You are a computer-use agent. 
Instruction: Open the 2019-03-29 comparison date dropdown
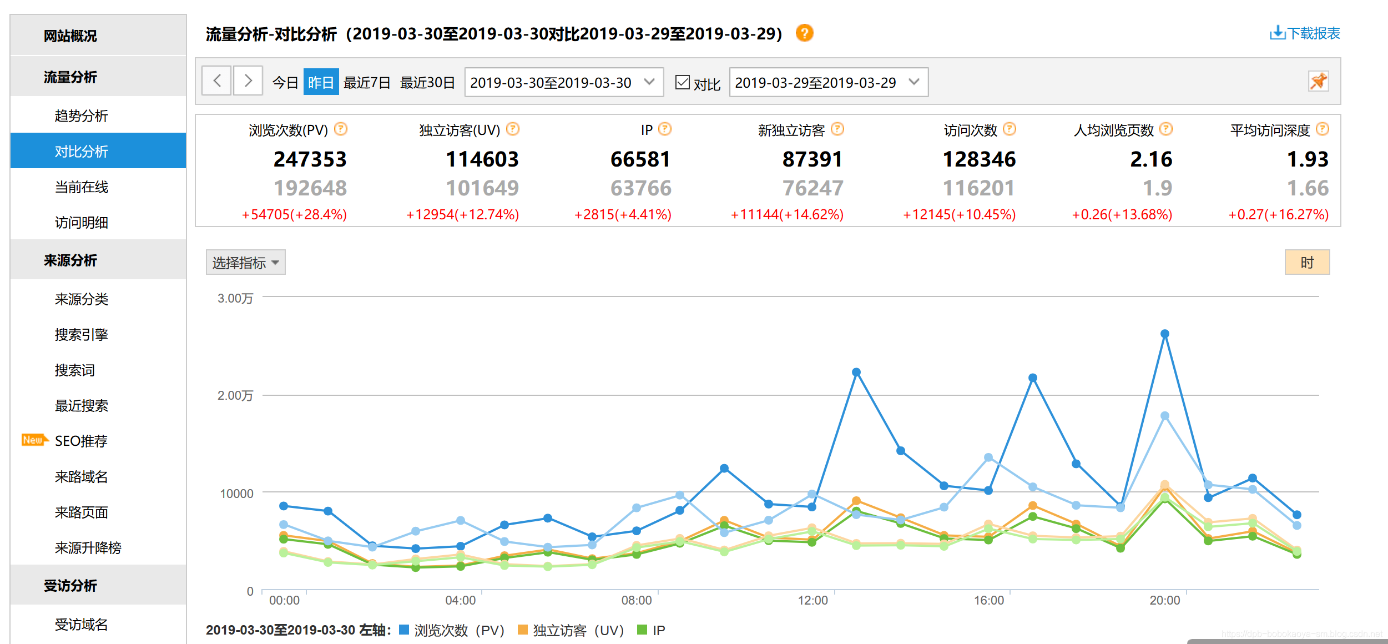click(x=828, y=82)
